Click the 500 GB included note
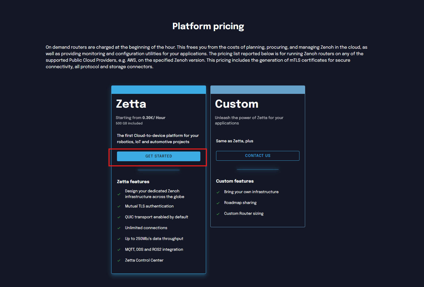Viewport: 424px width, 287px height. point(129,123)
